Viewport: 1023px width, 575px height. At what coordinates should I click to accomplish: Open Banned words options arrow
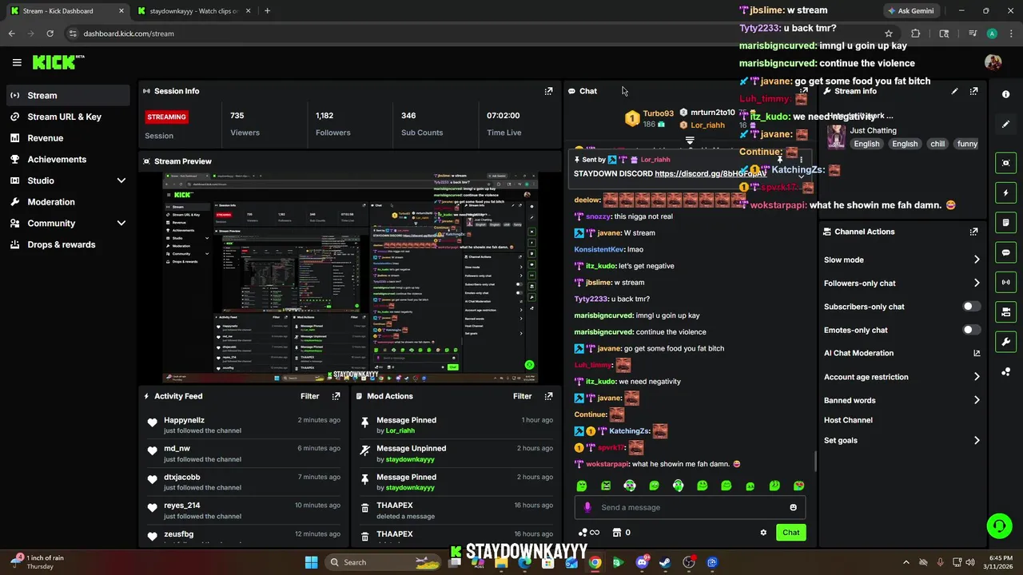point(977,400)
